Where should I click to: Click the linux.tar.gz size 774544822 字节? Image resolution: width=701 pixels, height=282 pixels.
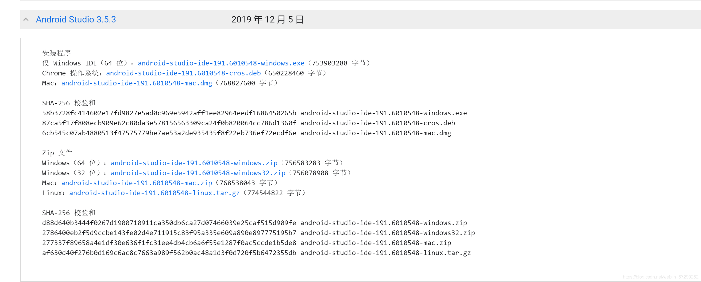pos(275,193)
